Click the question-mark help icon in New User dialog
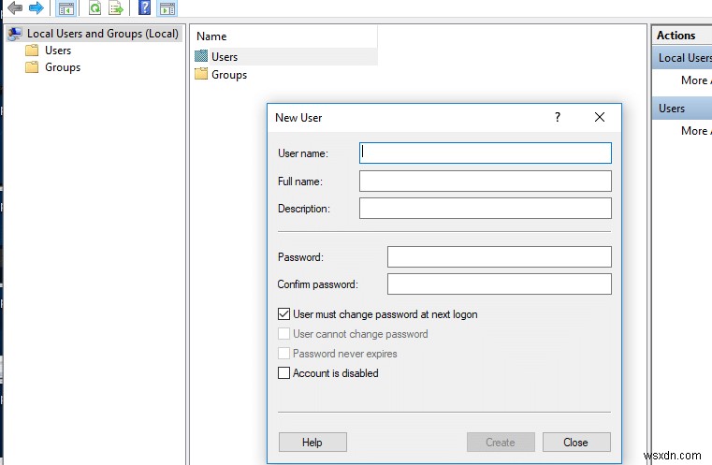The height and width of the screenshot is (465, 712). click(558, 117)
